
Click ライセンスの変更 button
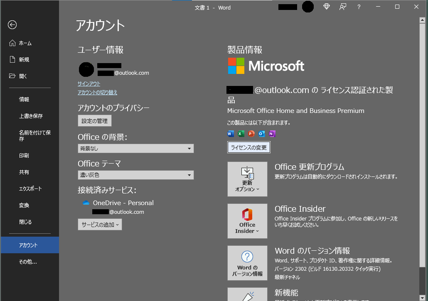(248, 147)
